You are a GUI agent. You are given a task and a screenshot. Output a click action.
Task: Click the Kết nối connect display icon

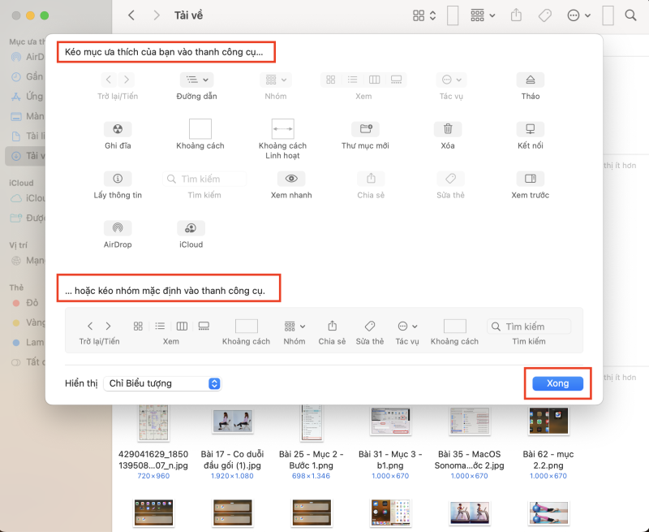click(529, 128)
